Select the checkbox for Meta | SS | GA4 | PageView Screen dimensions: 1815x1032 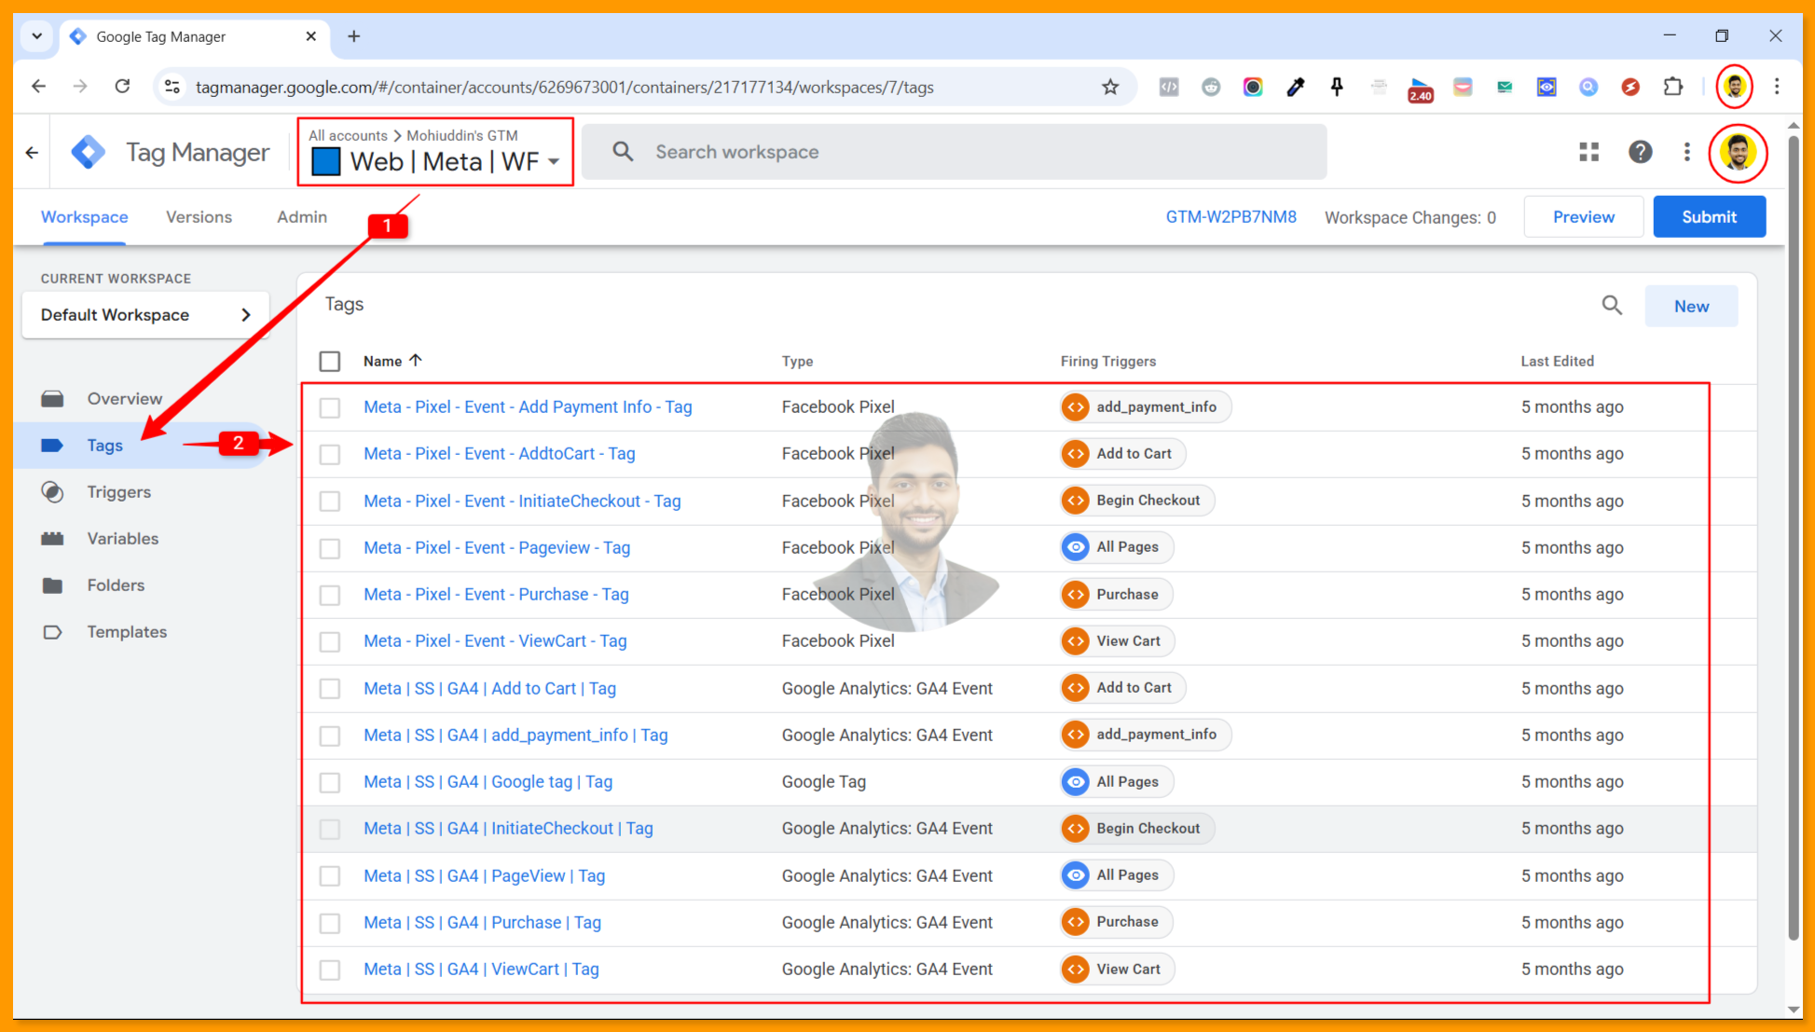click(330, 875)
